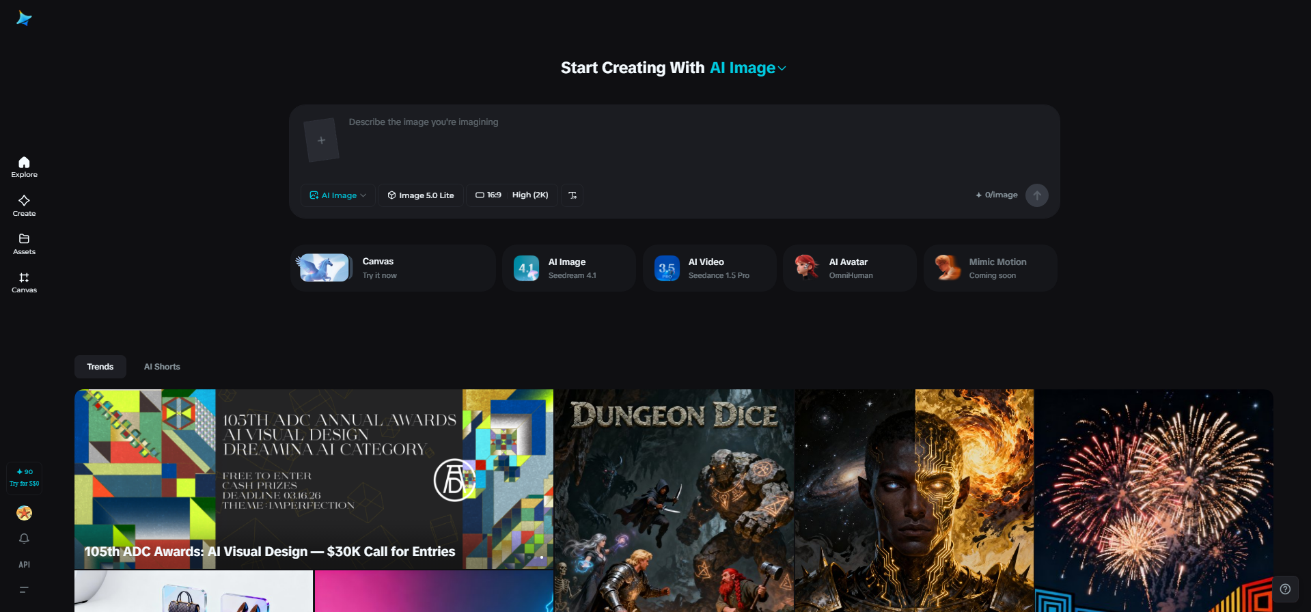Open the Dungeon Dice artwork
This screenshot has width=1311, height=612.
click(x=674, y=501)
